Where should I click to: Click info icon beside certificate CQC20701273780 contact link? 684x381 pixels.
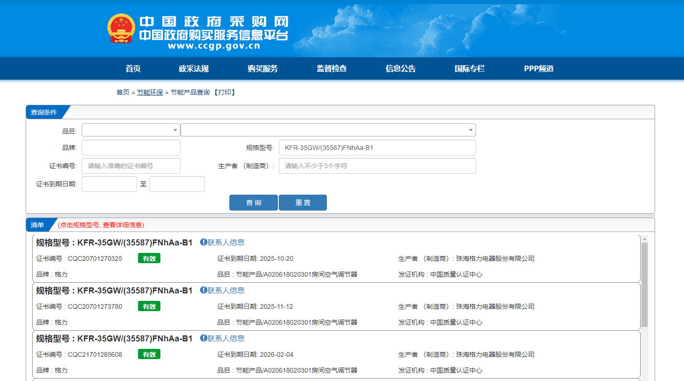203,290
